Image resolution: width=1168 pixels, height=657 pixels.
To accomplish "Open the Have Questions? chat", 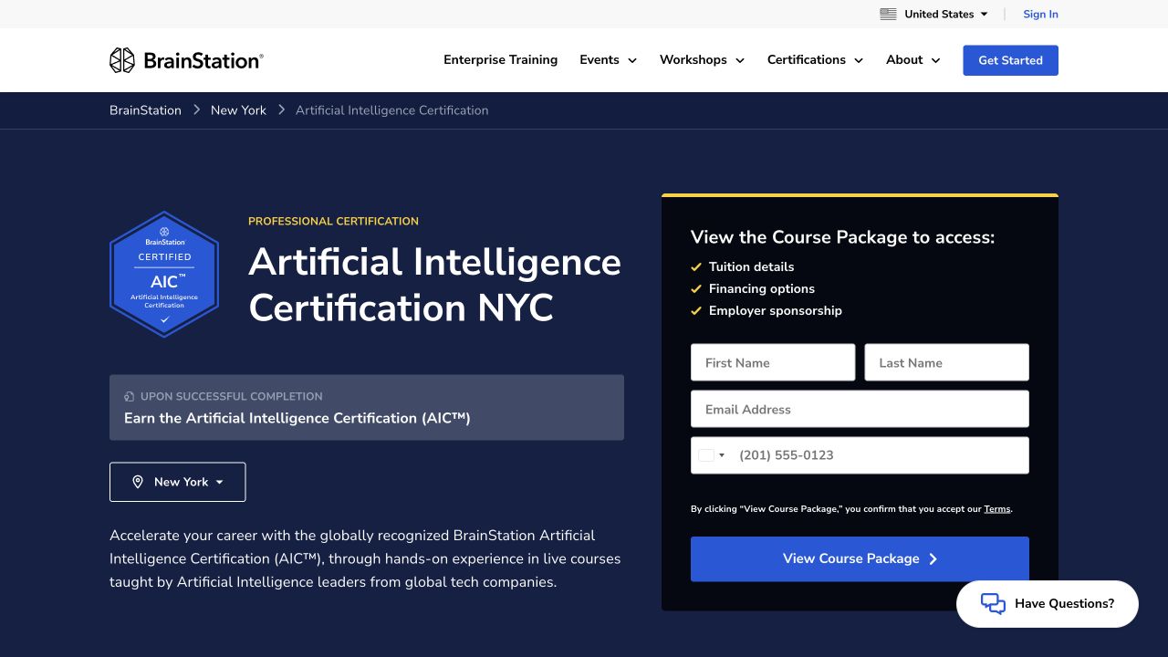I will [1048, 604].
